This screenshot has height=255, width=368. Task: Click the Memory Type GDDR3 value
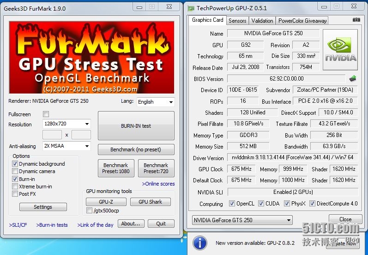[248, 135]
